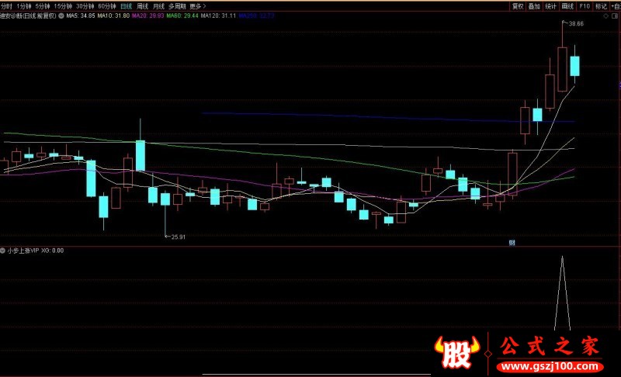Screen dimensions: 621x377
Task: Click the 复权 button
Action: (x=518, y=6)
